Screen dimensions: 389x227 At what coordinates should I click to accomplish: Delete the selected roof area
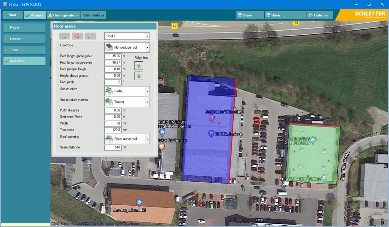(x=78, y=36)
